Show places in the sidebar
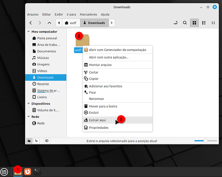 [29, 141]
